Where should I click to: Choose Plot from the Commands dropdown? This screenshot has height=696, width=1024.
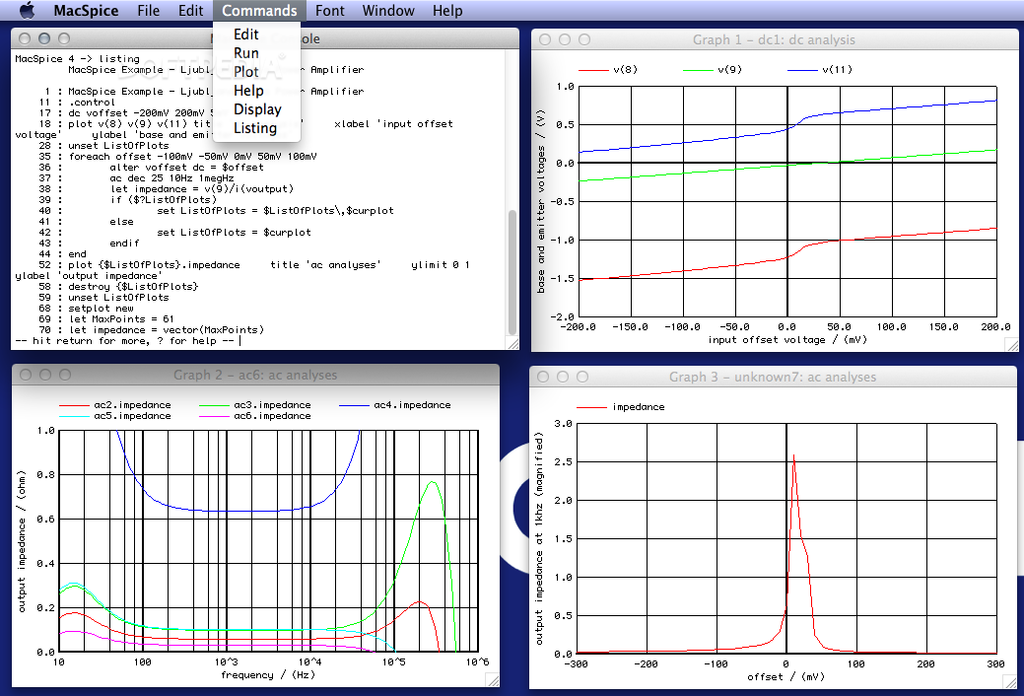(246, 72)
